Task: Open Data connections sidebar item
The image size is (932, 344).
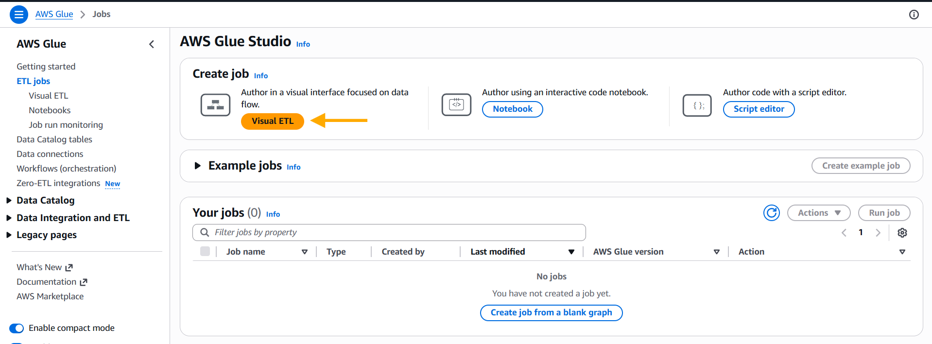Action: tap(50, 154)
